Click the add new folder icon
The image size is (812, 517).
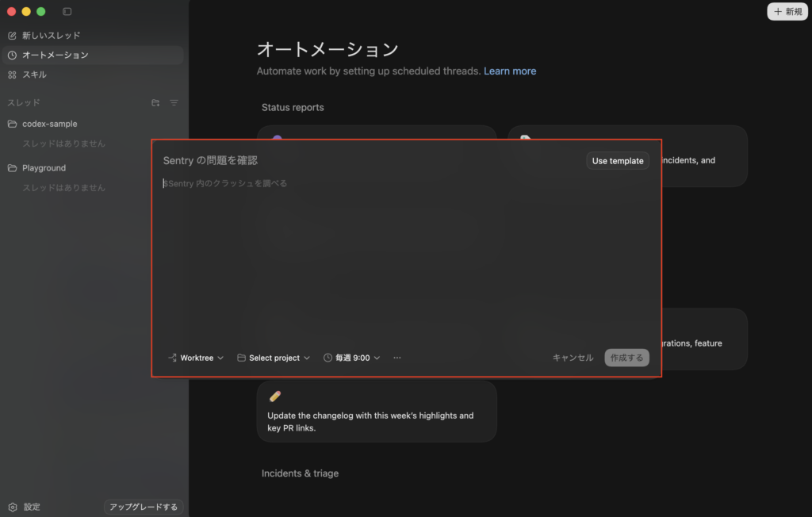point(155,103)
